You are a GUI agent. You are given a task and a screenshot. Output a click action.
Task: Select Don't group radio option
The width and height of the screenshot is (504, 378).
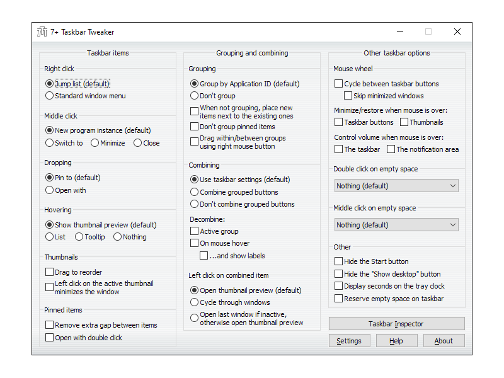point(195,96)
